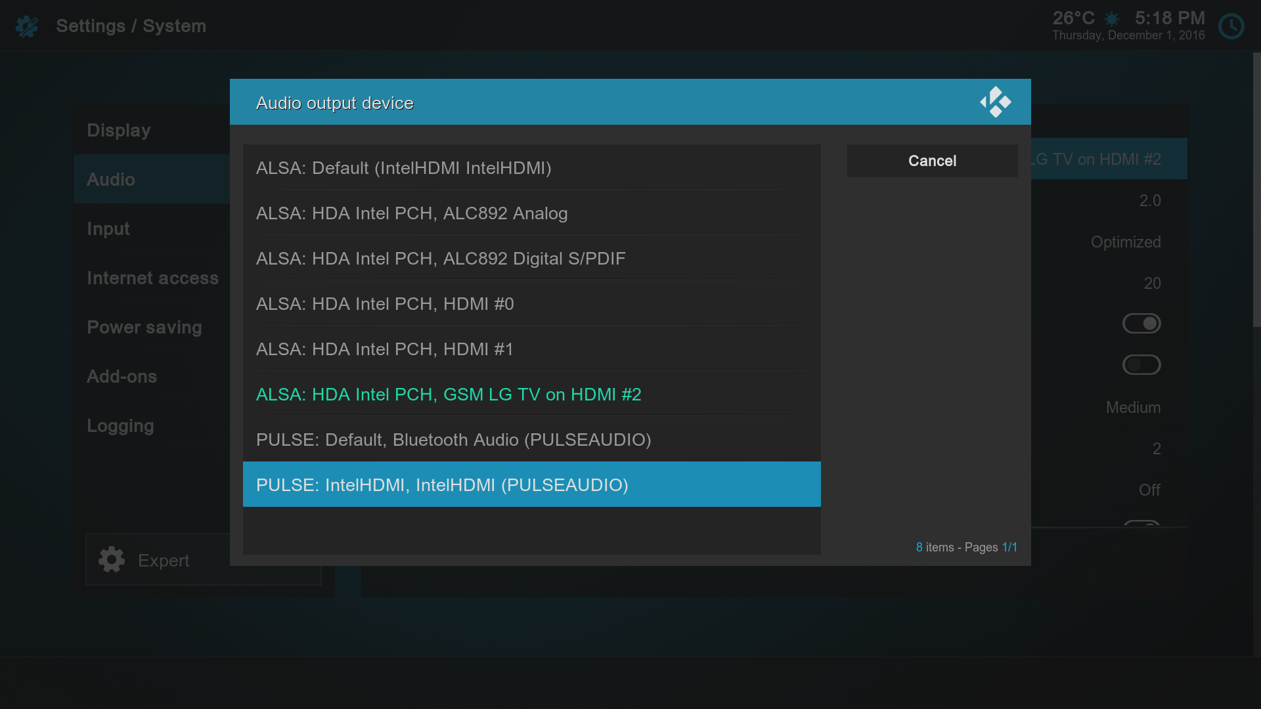Screen dimensions: 1261x709
Task: Toggle the disabled switch below the enabled one
Action: coord(1141,365)
